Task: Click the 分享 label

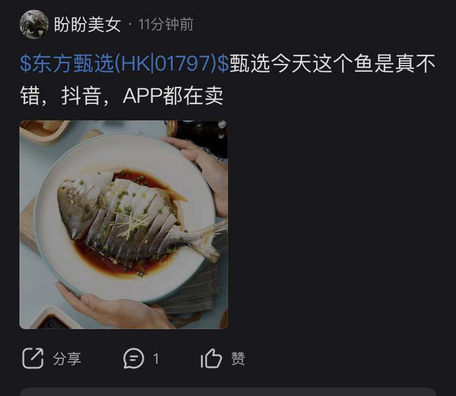Action: (x=67, y=358)
